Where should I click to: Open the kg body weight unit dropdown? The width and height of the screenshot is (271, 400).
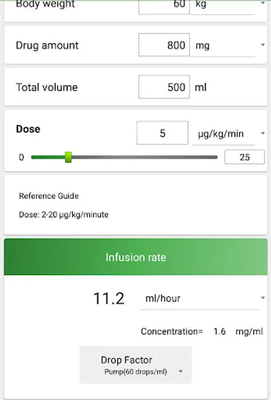[227, 6]
